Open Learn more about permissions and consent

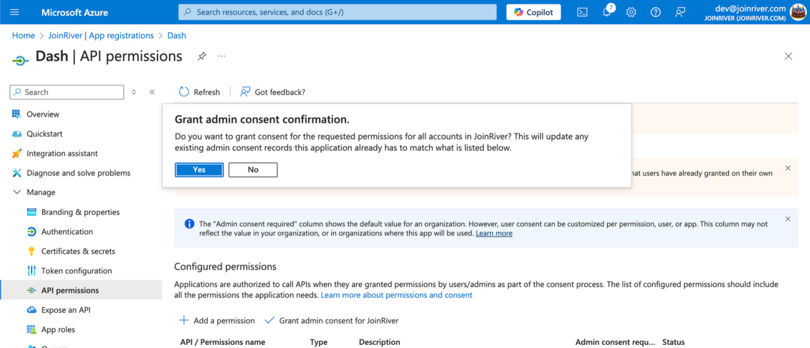[396, 295]
